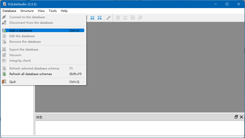Click the tile windows horizontally (two columns) icon

point(125,18)
